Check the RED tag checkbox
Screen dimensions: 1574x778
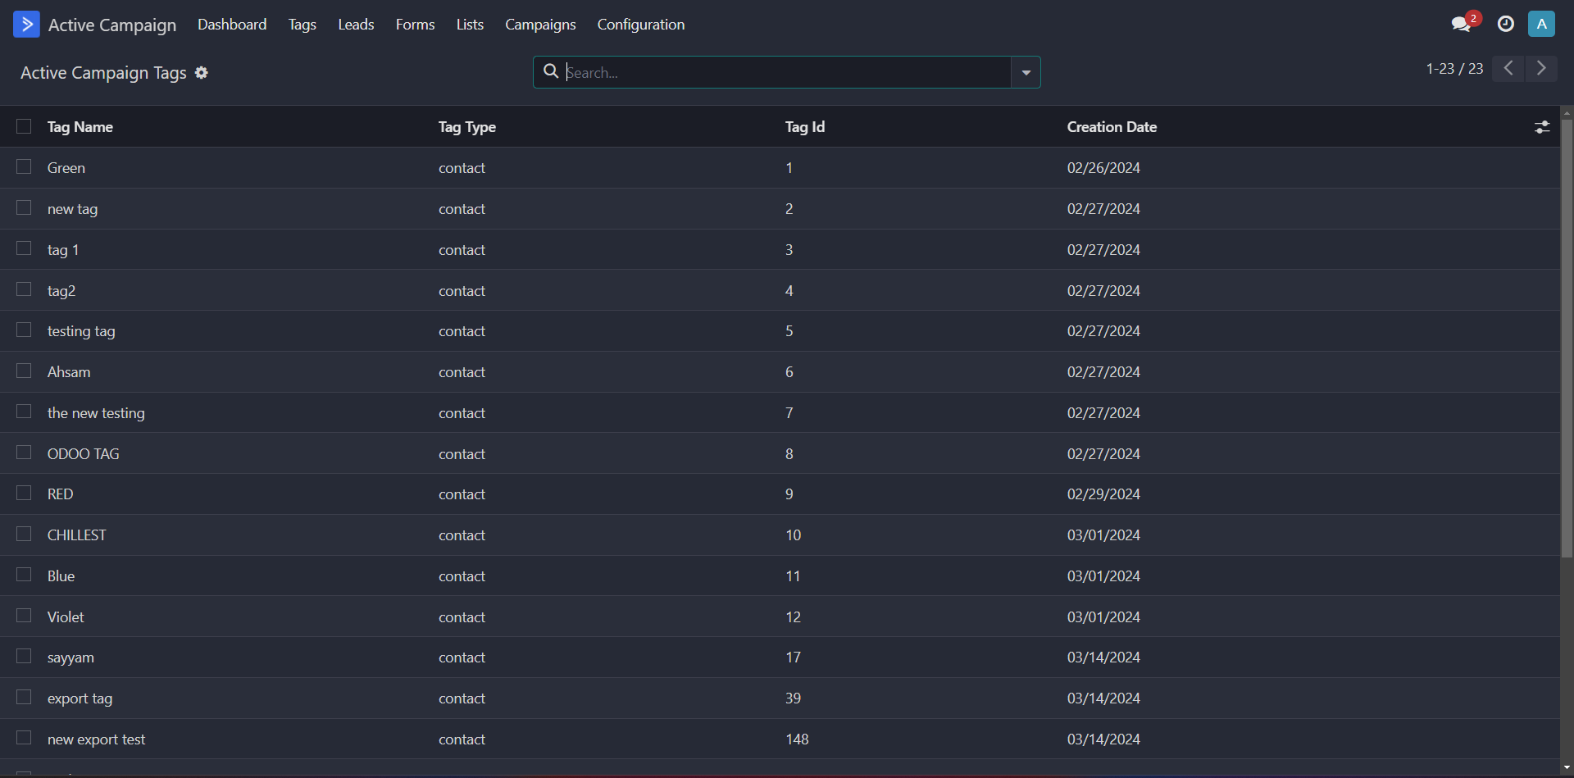pos(24,493)
